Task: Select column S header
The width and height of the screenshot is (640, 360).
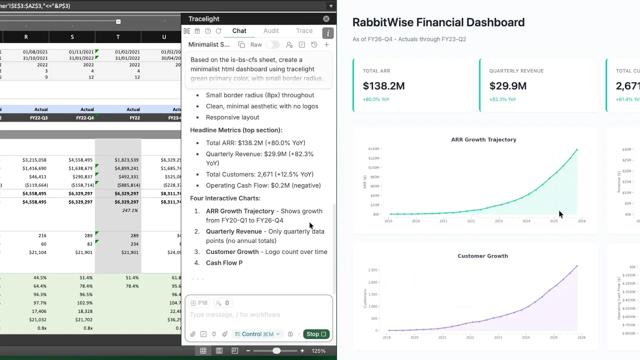Action: [x=72, y=37]
